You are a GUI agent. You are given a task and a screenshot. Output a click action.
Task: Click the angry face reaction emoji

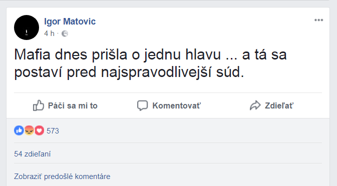pos(29,130)
